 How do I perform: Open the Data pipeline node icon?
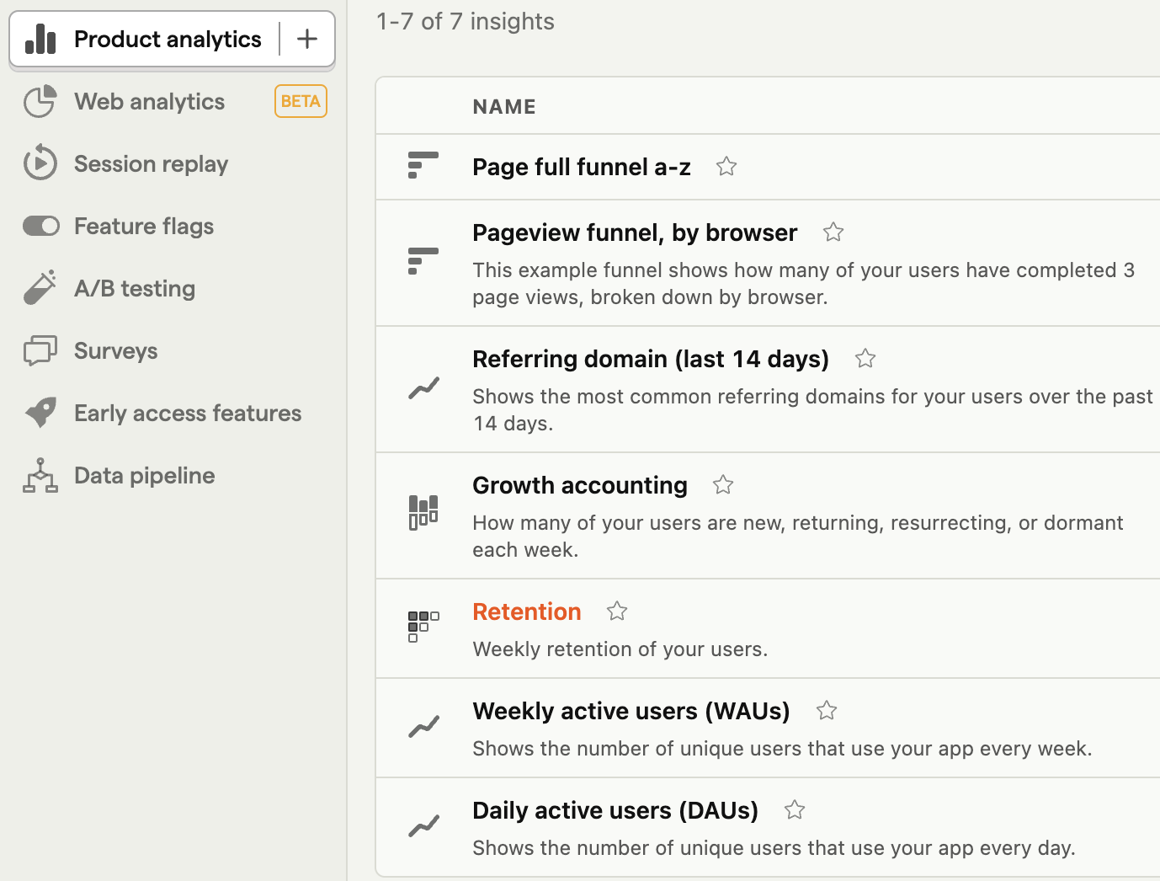[40, 475]
